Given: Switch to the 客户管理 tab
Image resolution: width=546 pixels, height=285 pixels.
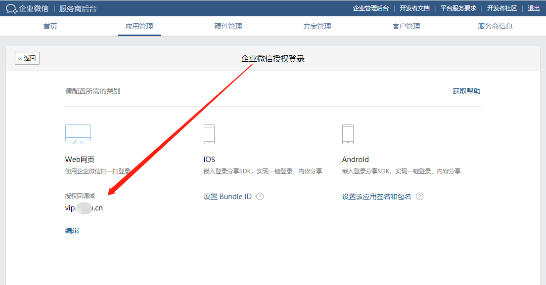Looking at the screenshot, I should [x=407, y=26].
